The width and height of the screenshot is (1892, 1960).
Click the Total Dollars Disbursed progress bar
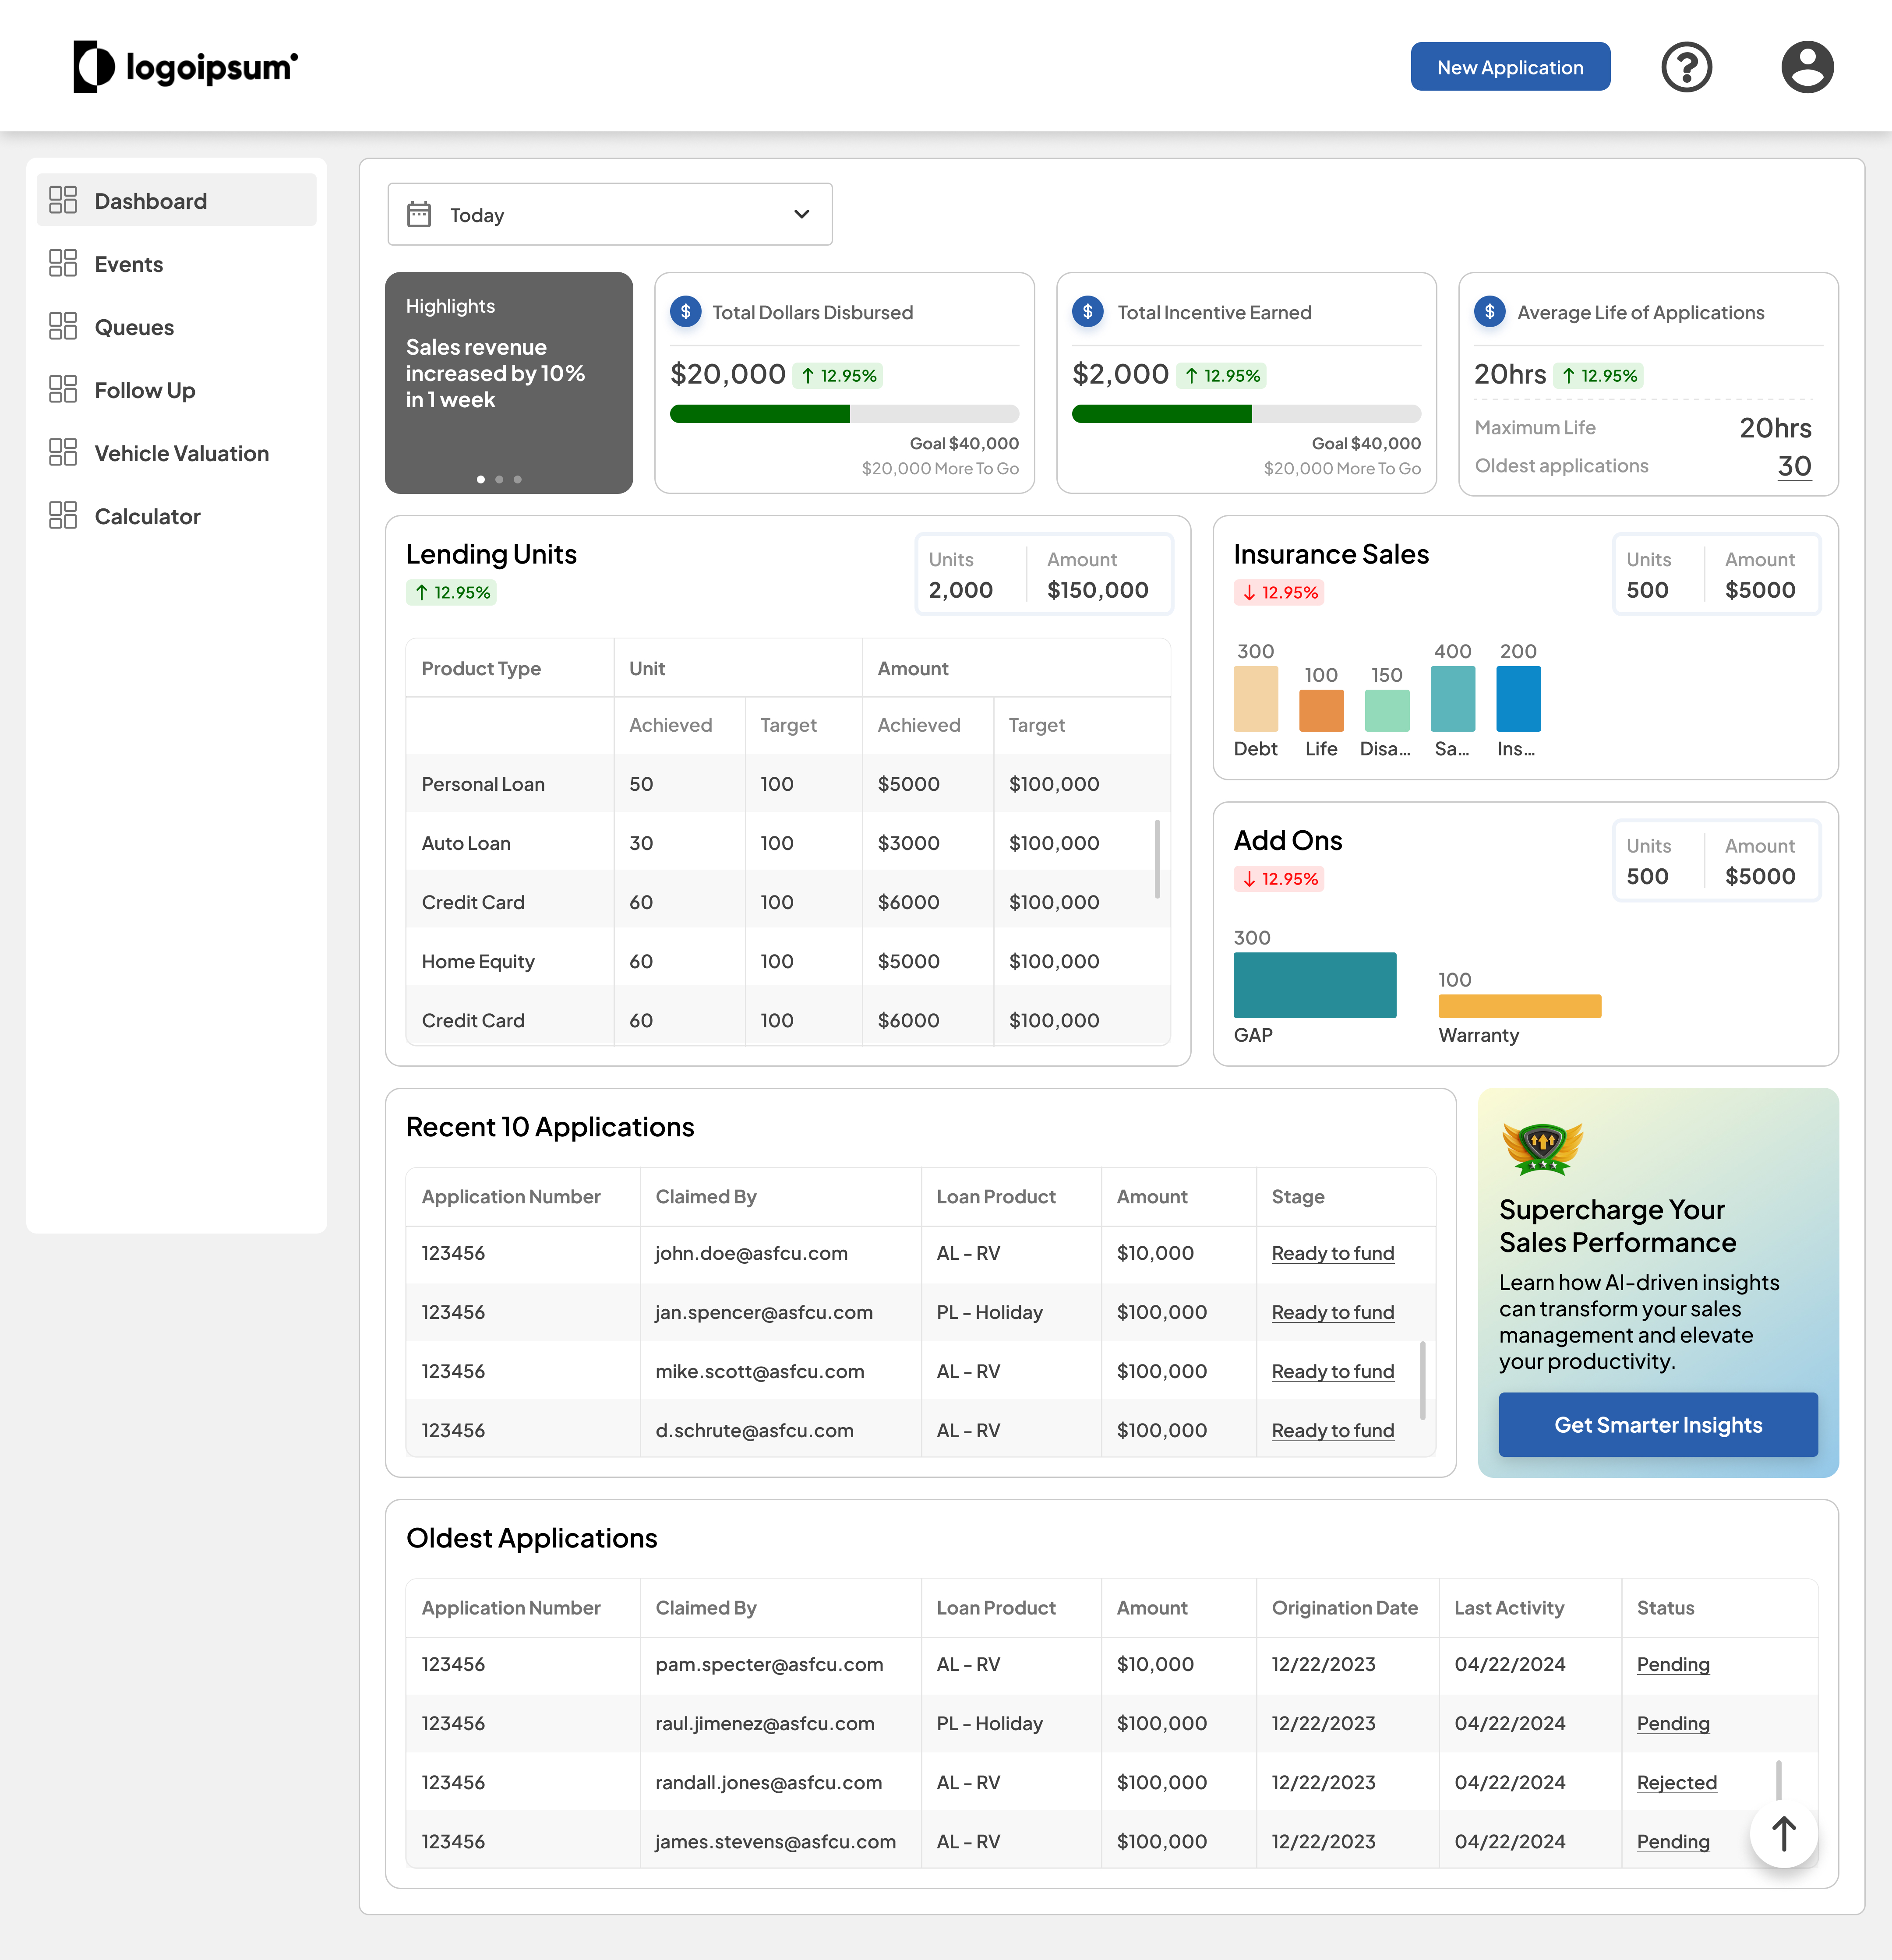pyautogui.click(x=844, y=414)
